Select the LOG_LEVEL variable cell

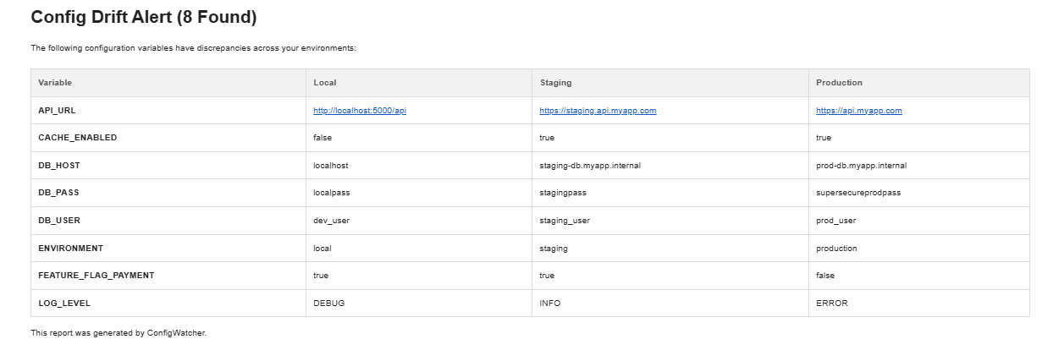pyautogui.click(x=63, y=303)
